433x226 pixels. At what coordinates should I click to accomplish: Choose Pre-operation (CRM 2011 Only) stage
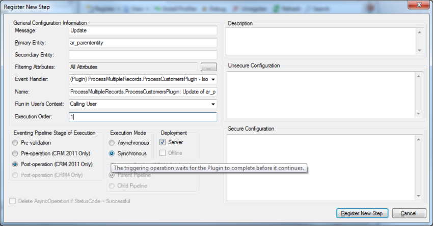15,153
